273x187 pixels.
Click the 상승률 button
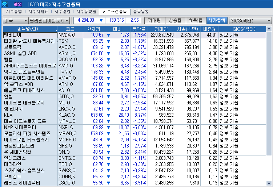point(175,21)
